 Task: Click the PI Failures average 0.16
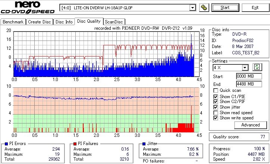coord(125,149)
